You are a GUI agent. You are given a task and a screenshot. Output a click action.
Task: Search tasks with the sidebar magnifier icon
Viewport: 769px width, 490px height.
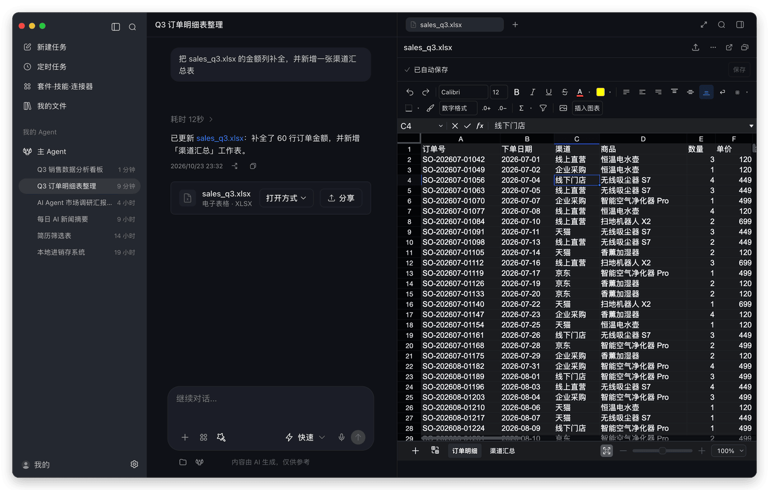132,27
